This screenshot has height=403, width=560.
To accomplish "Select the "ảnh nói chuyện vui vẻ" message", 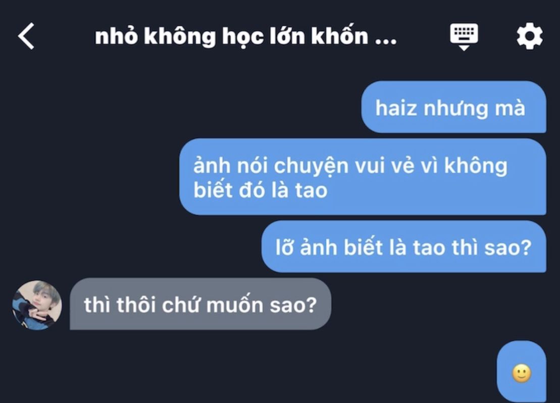I will (363, 177).
